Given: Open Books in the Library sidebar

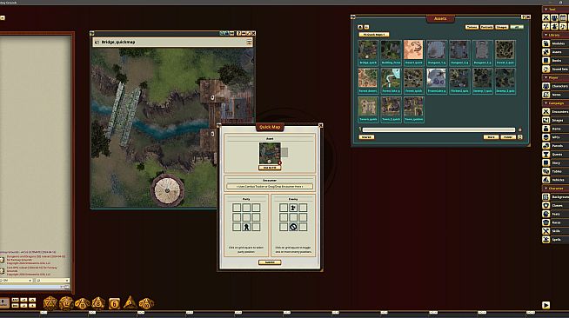Looking at the screenshot, I should point(555,61).
